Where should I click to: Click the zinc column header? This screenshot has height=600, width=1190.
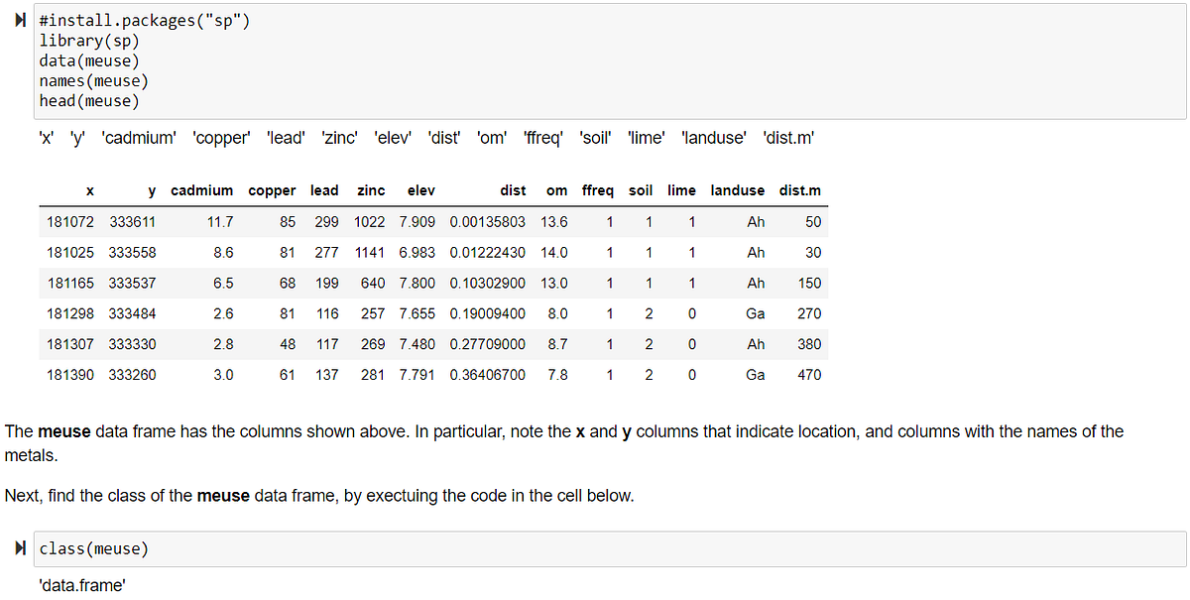[x=371, y=190]
